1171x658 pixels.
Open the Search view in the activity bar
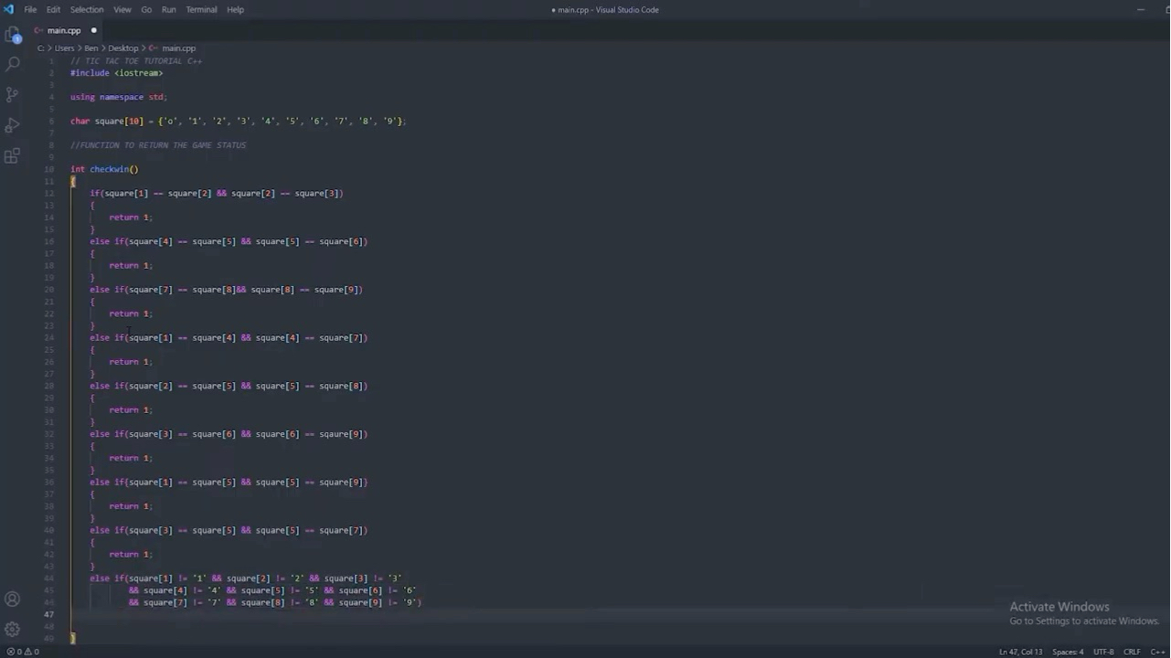coord(13,65)
